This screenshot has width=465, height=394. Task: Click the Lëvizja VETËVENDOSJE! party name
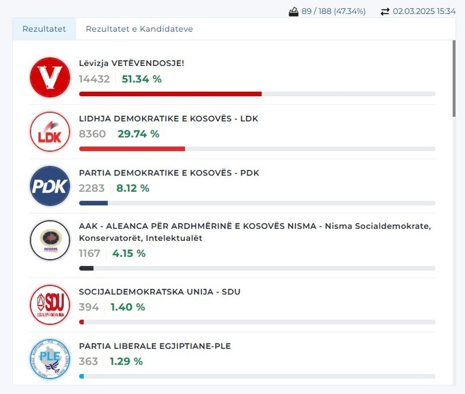click(x=131, y=63)
